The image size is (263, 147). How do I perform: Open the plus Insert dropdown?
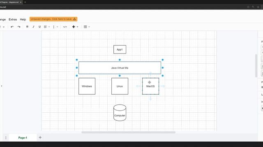tap(75, 27)
